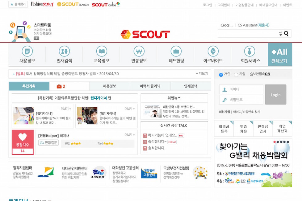The image size is (302, 201).
Task: Click the 대학청년 고용센터 logo
Action: tap(149, 173)
